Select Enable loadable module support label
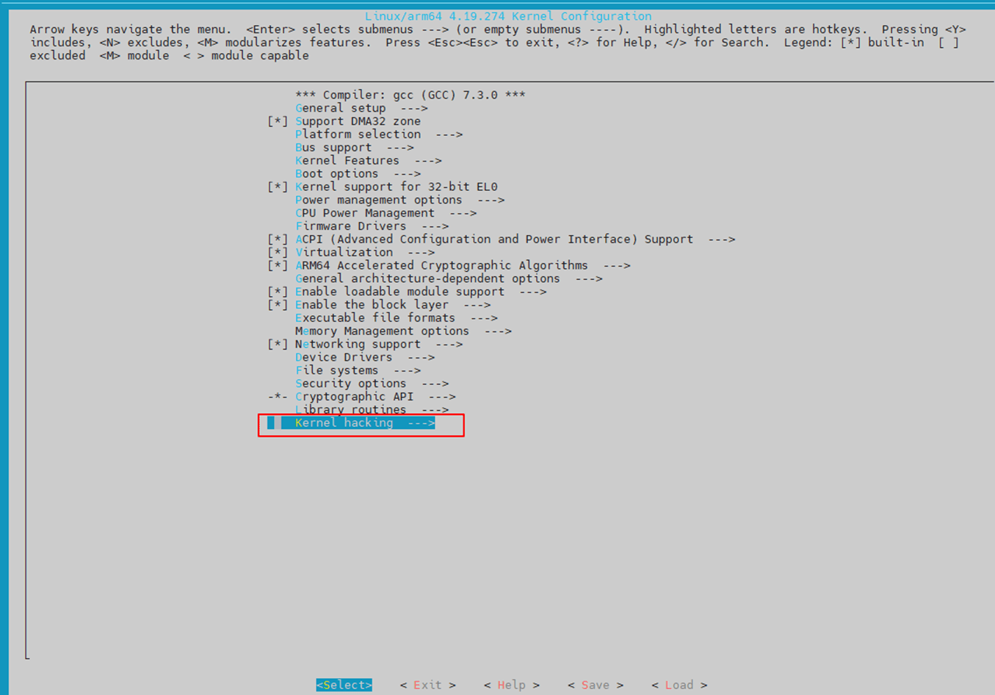Screen dimensions: 995x695 400,292
